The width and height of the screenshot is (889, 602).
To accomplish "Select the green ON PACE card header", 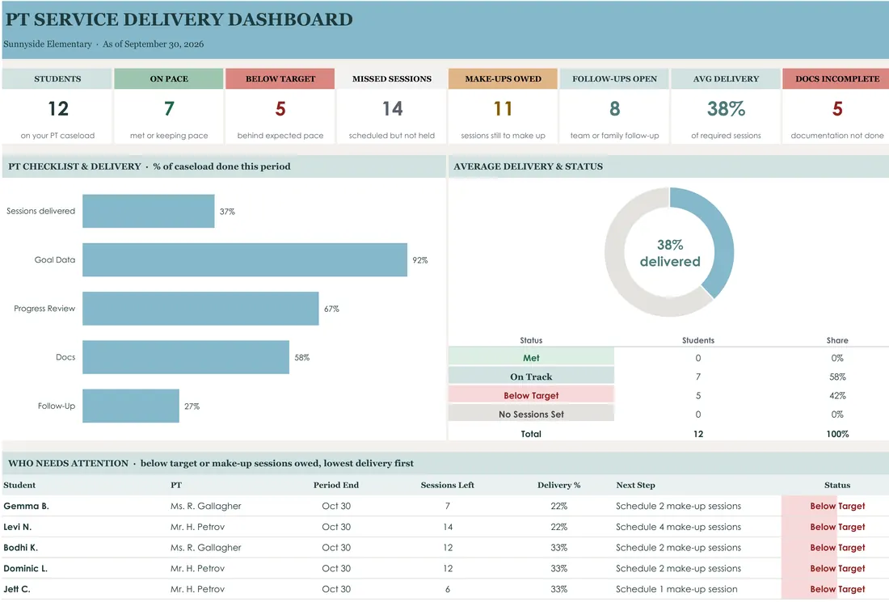I will coord(169,79).
